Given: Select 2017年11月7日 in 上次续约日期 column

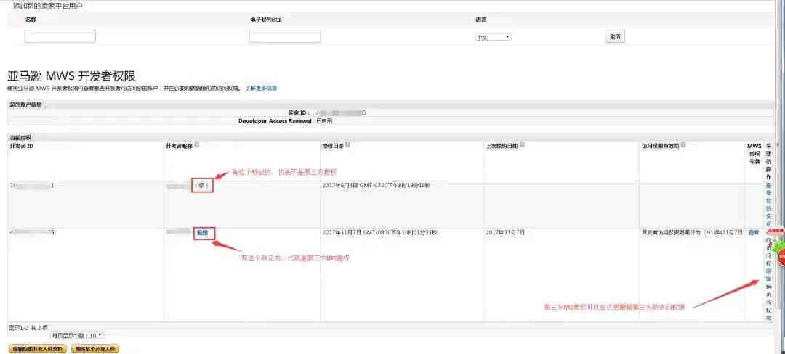Looking at the screenshot, I should click(x=504, y=233).
